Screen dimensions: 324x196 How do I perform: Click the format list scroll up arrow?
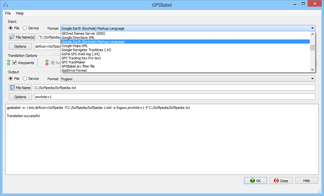pyautogui.click(x=312, y=34)
